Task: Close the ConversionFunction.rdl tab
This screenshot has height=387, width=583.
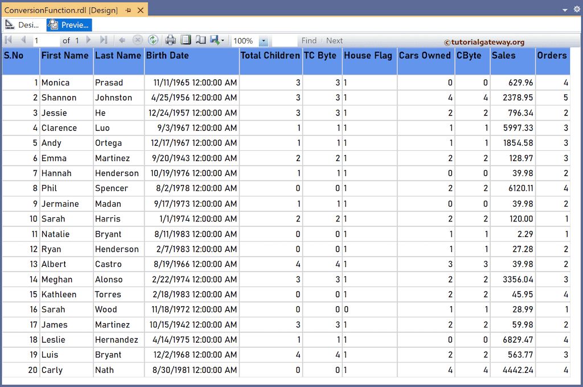Action: click(141, 10)
